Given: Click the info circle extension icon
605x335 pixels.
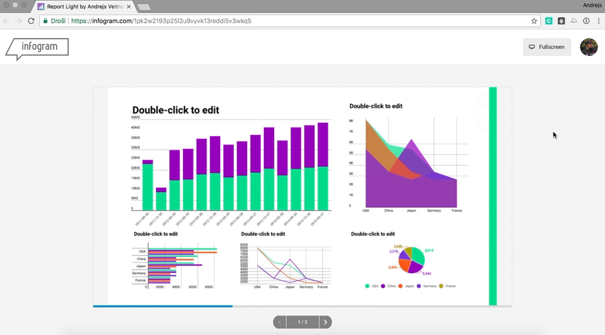Looking at the screenshot, I should [586, 21].
